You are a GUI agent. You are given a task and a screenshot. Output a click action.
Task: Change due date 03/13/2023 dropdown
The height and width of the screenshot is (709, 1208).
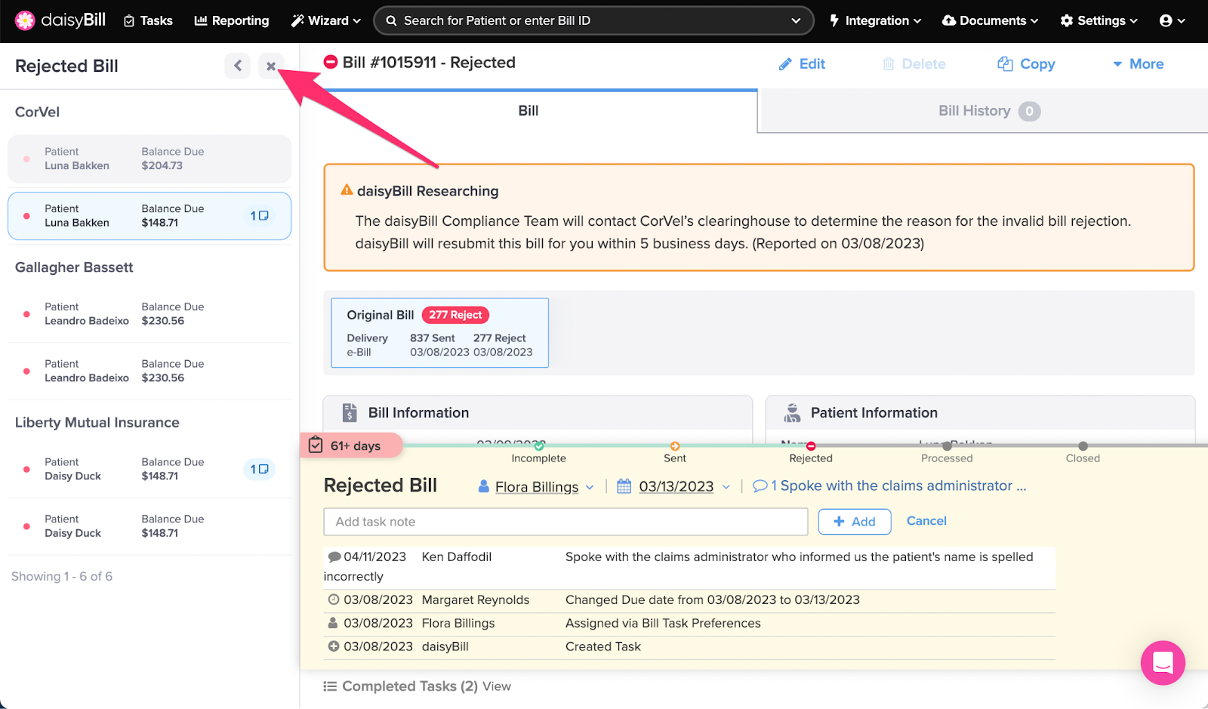pyautogui.click(x=684, y=487)
